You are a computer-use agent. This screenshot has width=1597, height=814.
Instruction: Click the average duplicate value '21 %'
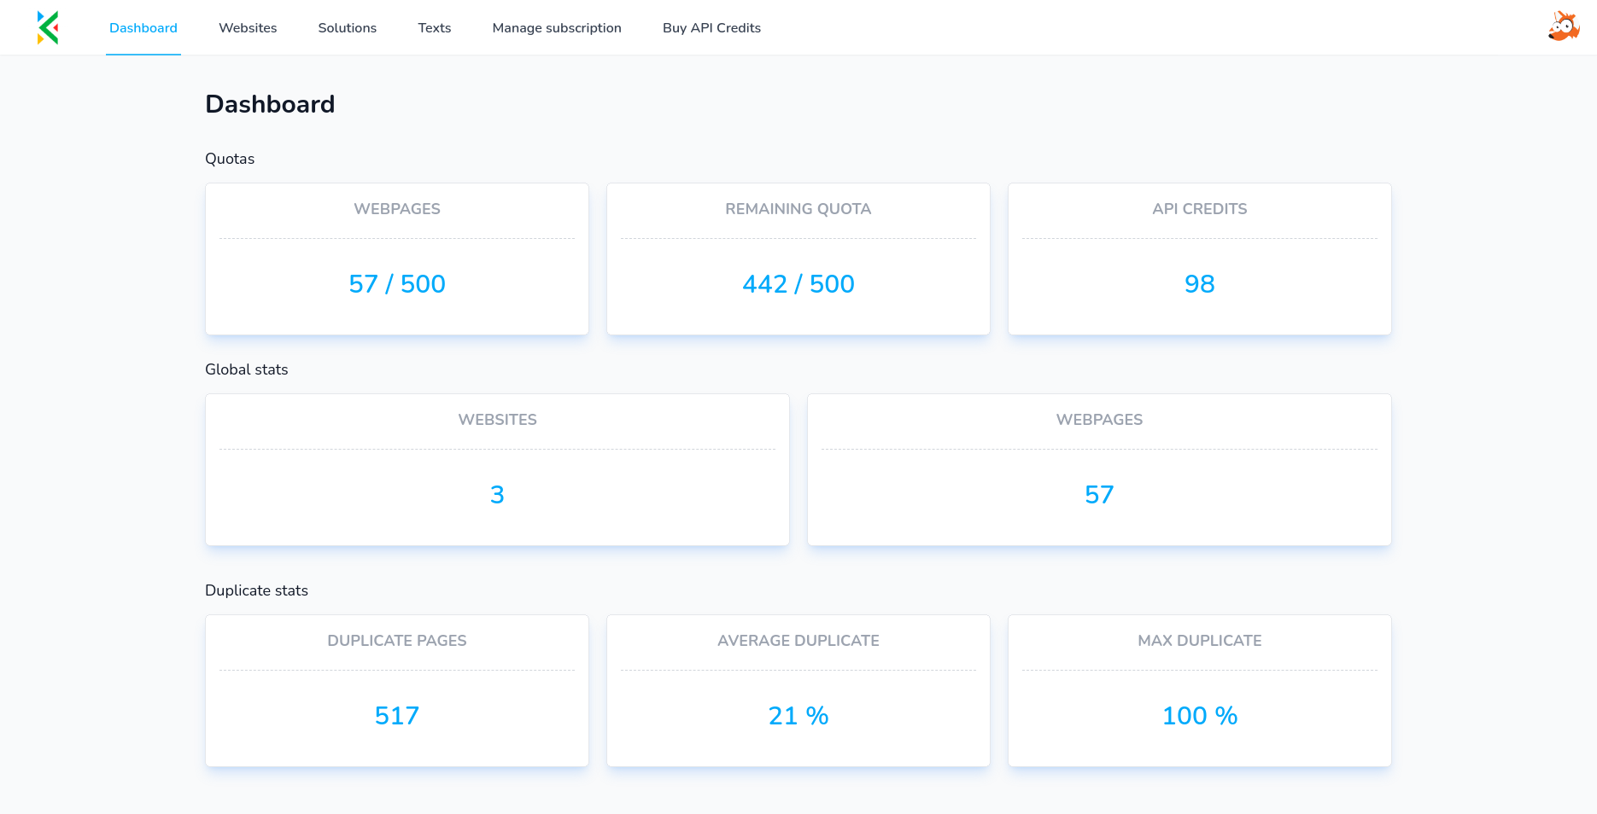pyautogui.click(x=798, y=716)
